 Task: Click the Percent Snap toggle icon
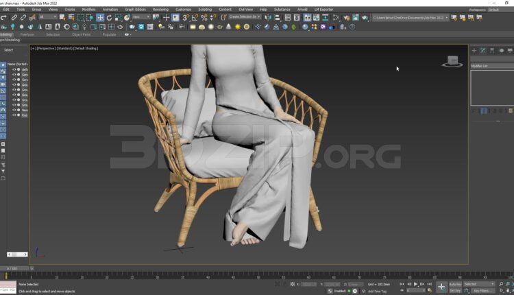pos(204,17)
